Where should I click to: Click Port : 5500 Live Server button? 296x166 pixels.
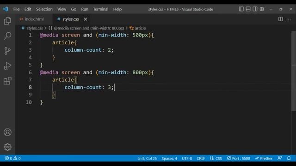click(x=239, y=159)
